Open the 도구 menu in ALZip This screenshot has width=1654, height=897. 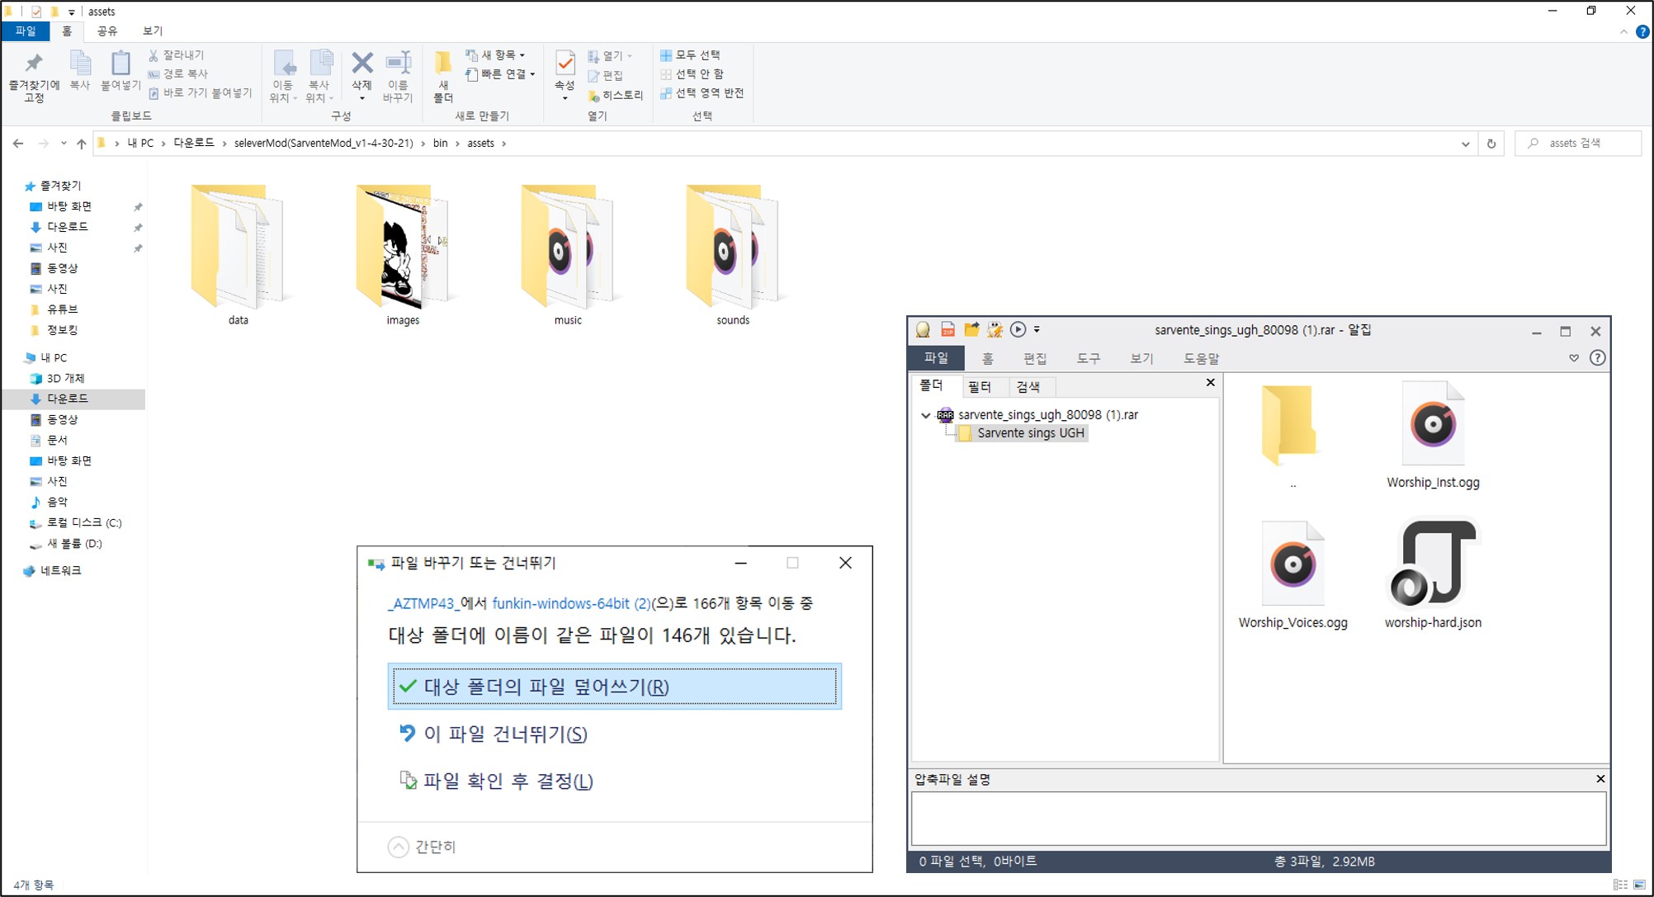click(1088, 358)
